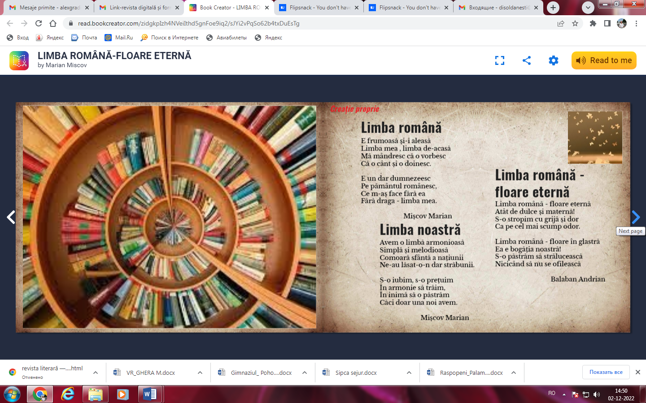Click the Показать все downloads button
Screen dimensions: 646x403
point(606,372)
